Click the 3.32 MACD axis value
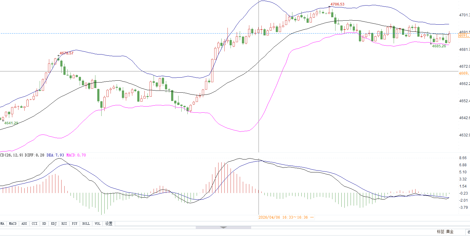This screenshot has height=246, width=470. pos(463,179)
